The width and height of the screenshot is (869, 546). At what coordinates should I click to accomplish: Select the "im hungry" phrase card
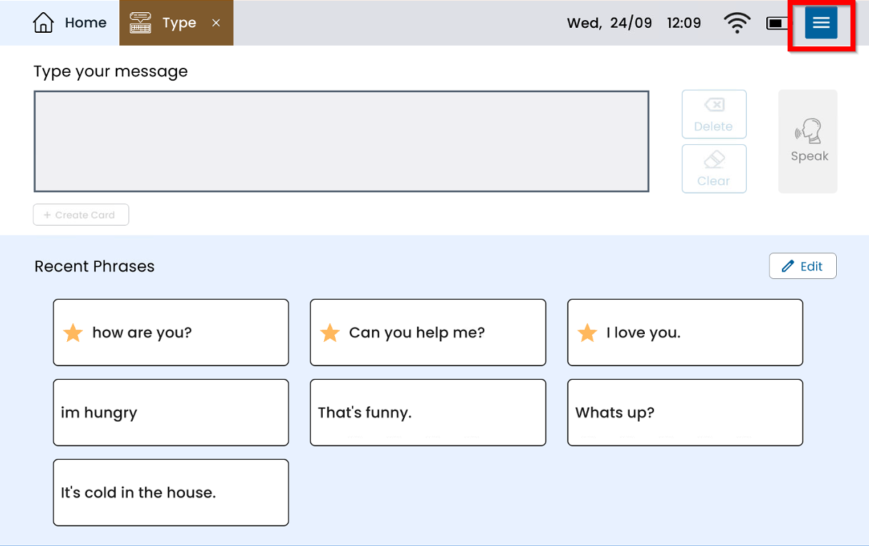coord(171,413)
